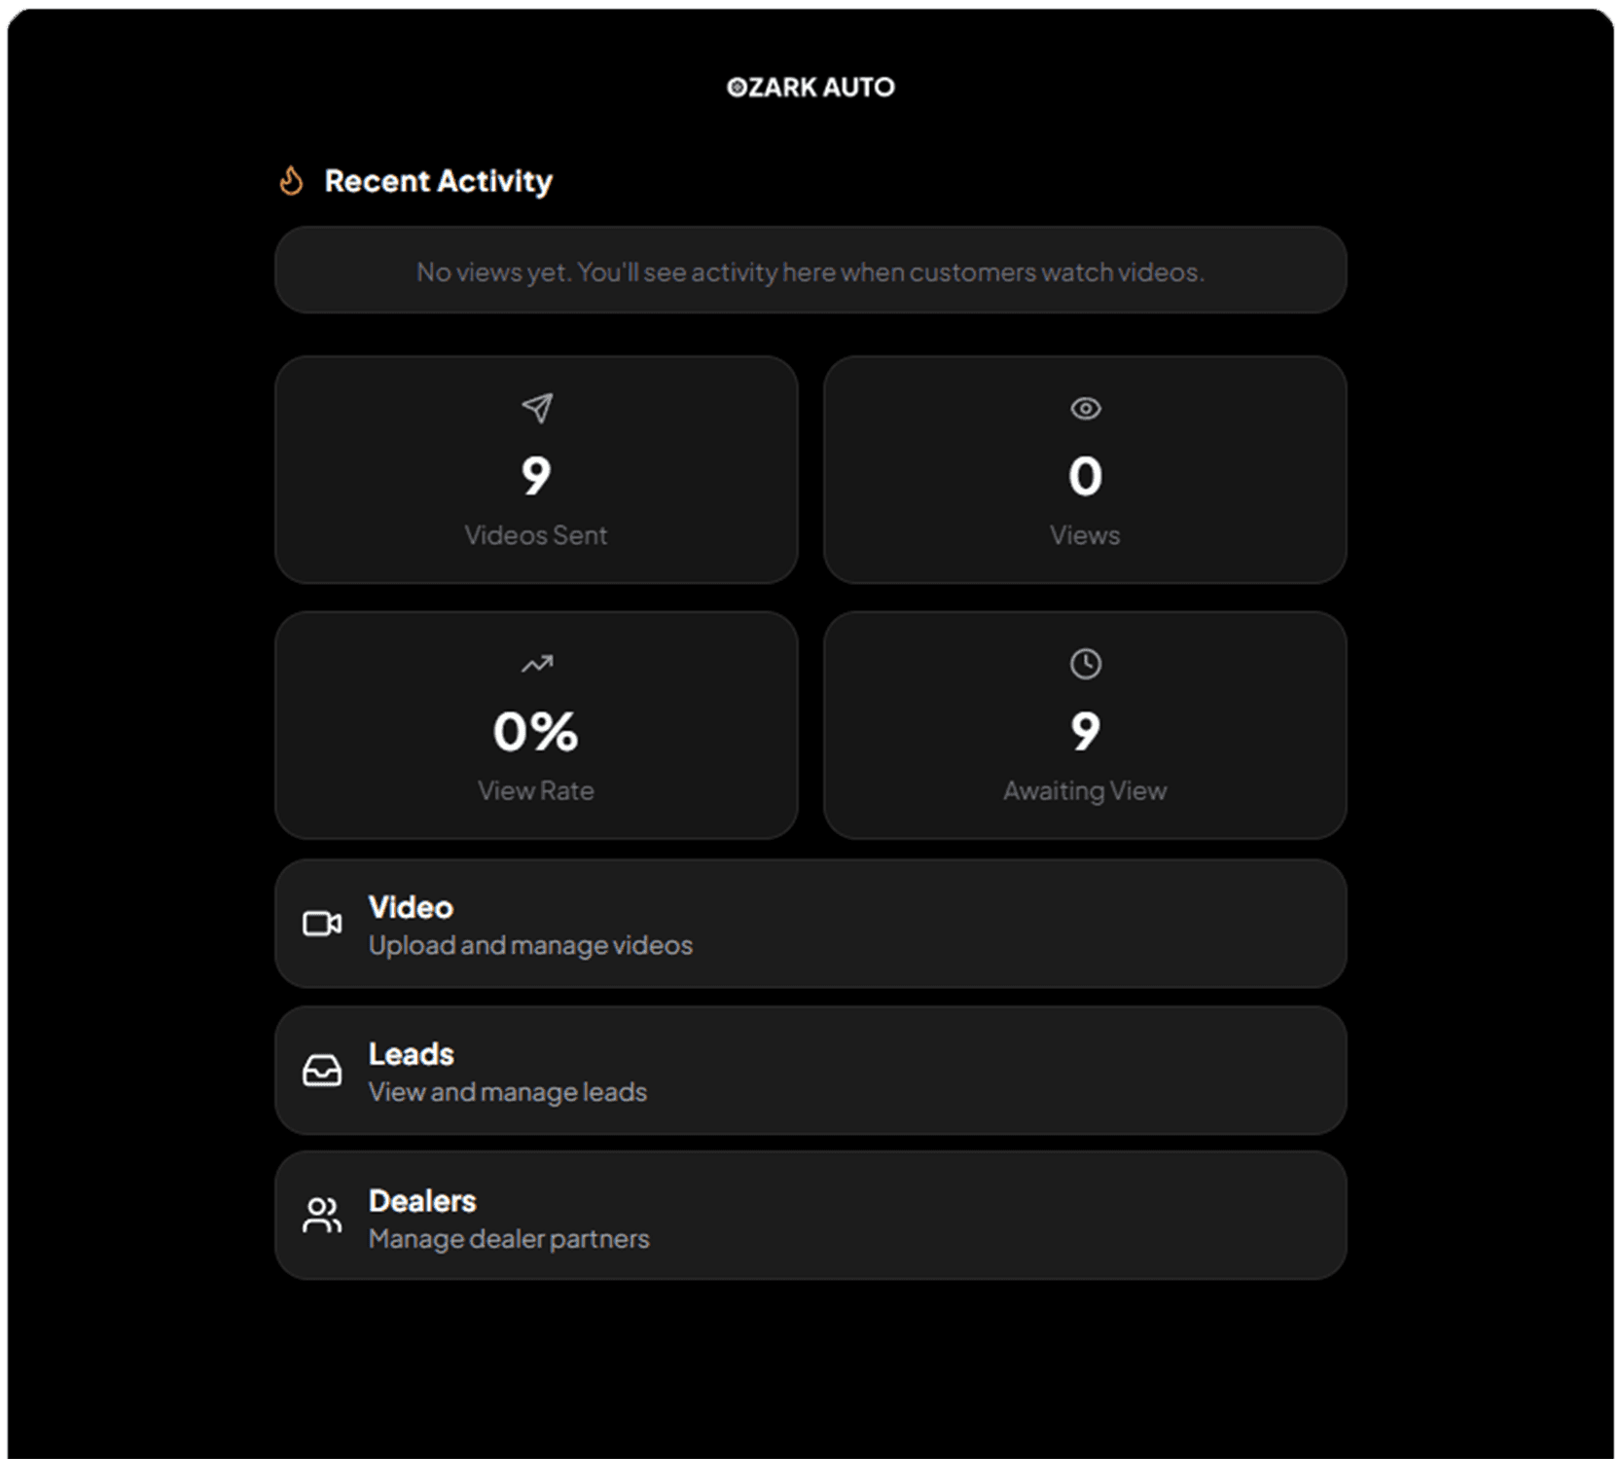The width and height of the screenshot is (1621, 1459).
Task: Click the 'View and manage leads' text
Action: (508, 1093)
